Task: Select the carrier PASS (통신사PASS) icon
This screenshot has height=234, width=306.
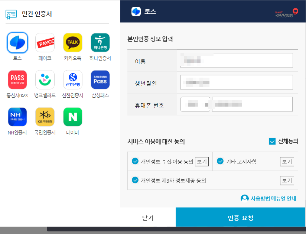Action: pyautogui.click(x=17, y=79)
